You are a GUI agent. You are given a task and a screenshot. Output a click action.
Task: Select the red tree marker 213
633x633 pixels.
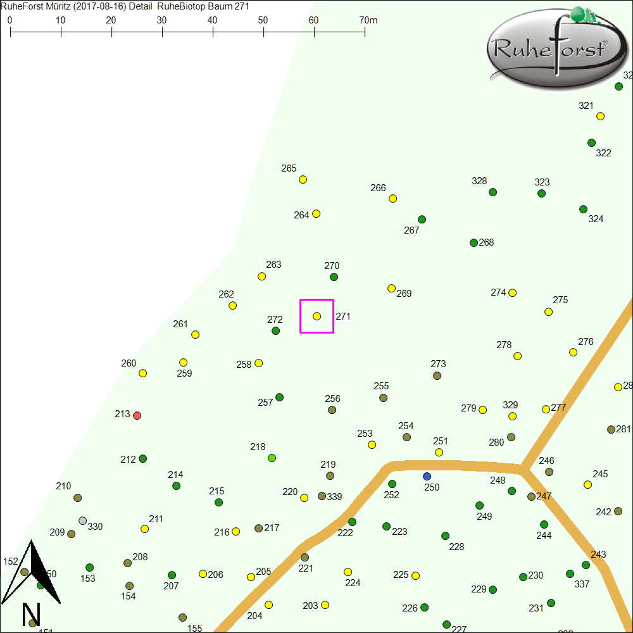[137, 415]
